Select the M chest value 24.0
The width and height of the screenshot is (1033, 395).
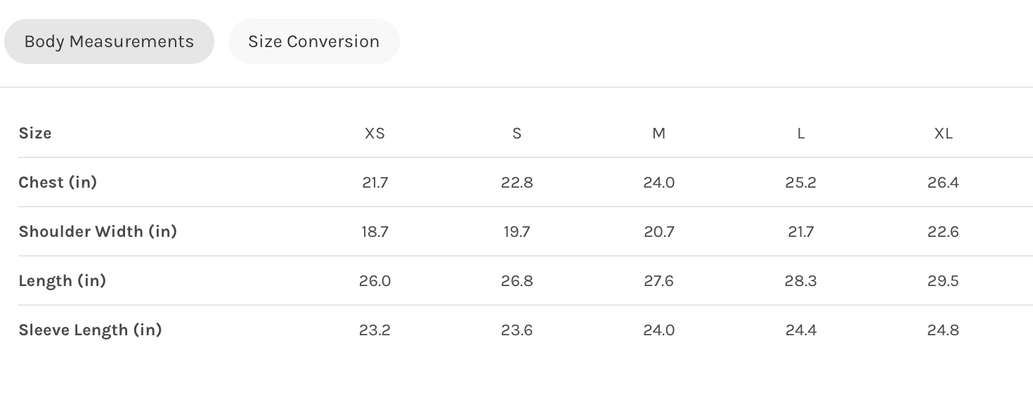tap(659, 183)
